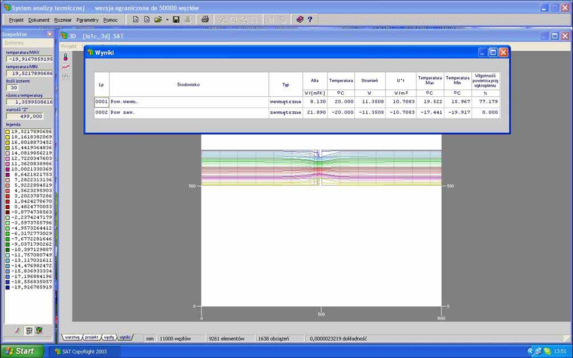Image resolution: width=573 pixels, height=358 pixels.
Task: Open the Projekt menu in the main menu bar
Action: point(16,20)
